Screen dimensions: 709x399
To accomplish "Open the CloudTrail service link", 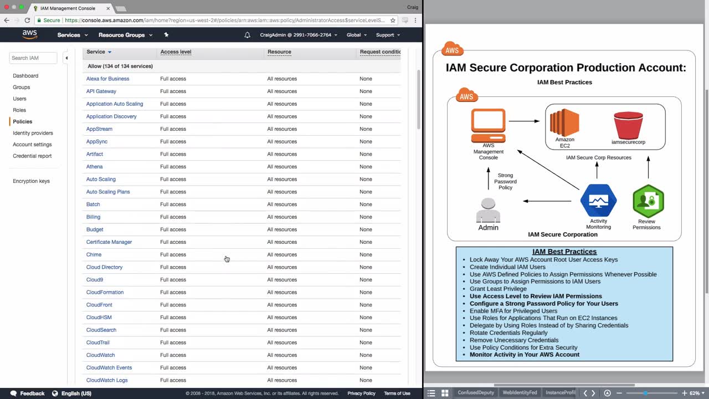I will [x=98, y=343].
